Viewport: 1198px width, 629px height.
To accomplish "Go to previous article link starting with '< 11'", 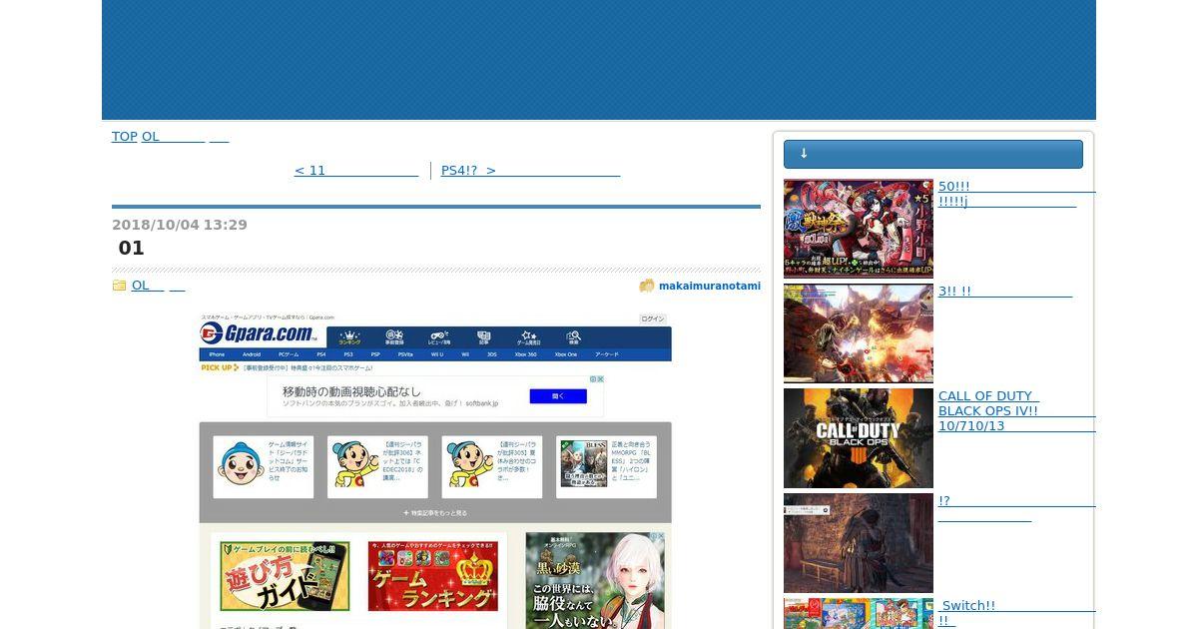I will click(x=356, y=171).
